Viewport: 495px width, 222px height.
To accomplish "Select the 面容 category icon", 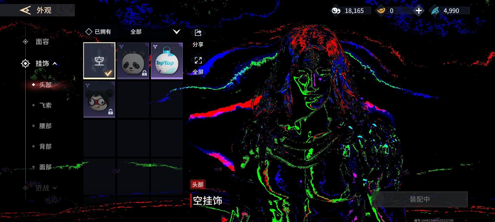I will tap(26, 42).
